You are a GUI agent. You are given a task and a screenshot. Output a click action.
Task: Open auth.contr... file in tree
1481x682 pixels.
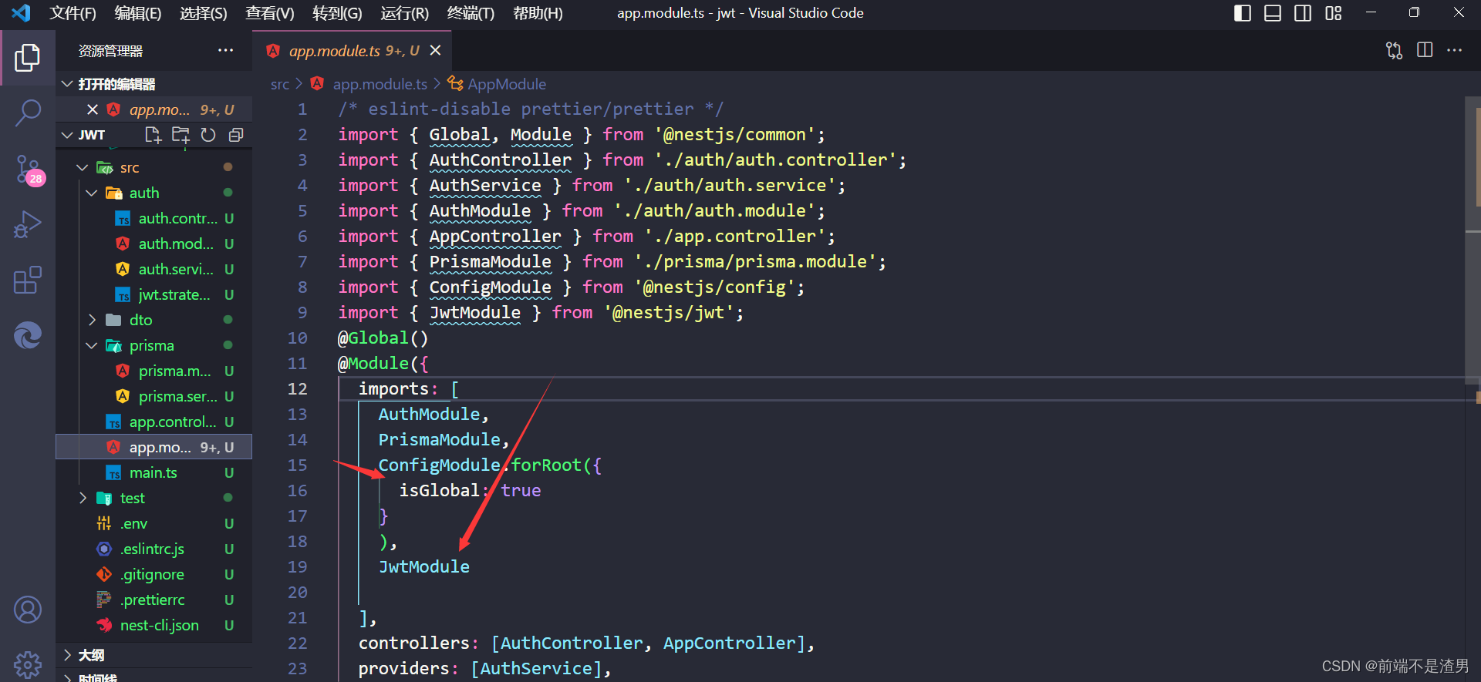click(154, 218)
